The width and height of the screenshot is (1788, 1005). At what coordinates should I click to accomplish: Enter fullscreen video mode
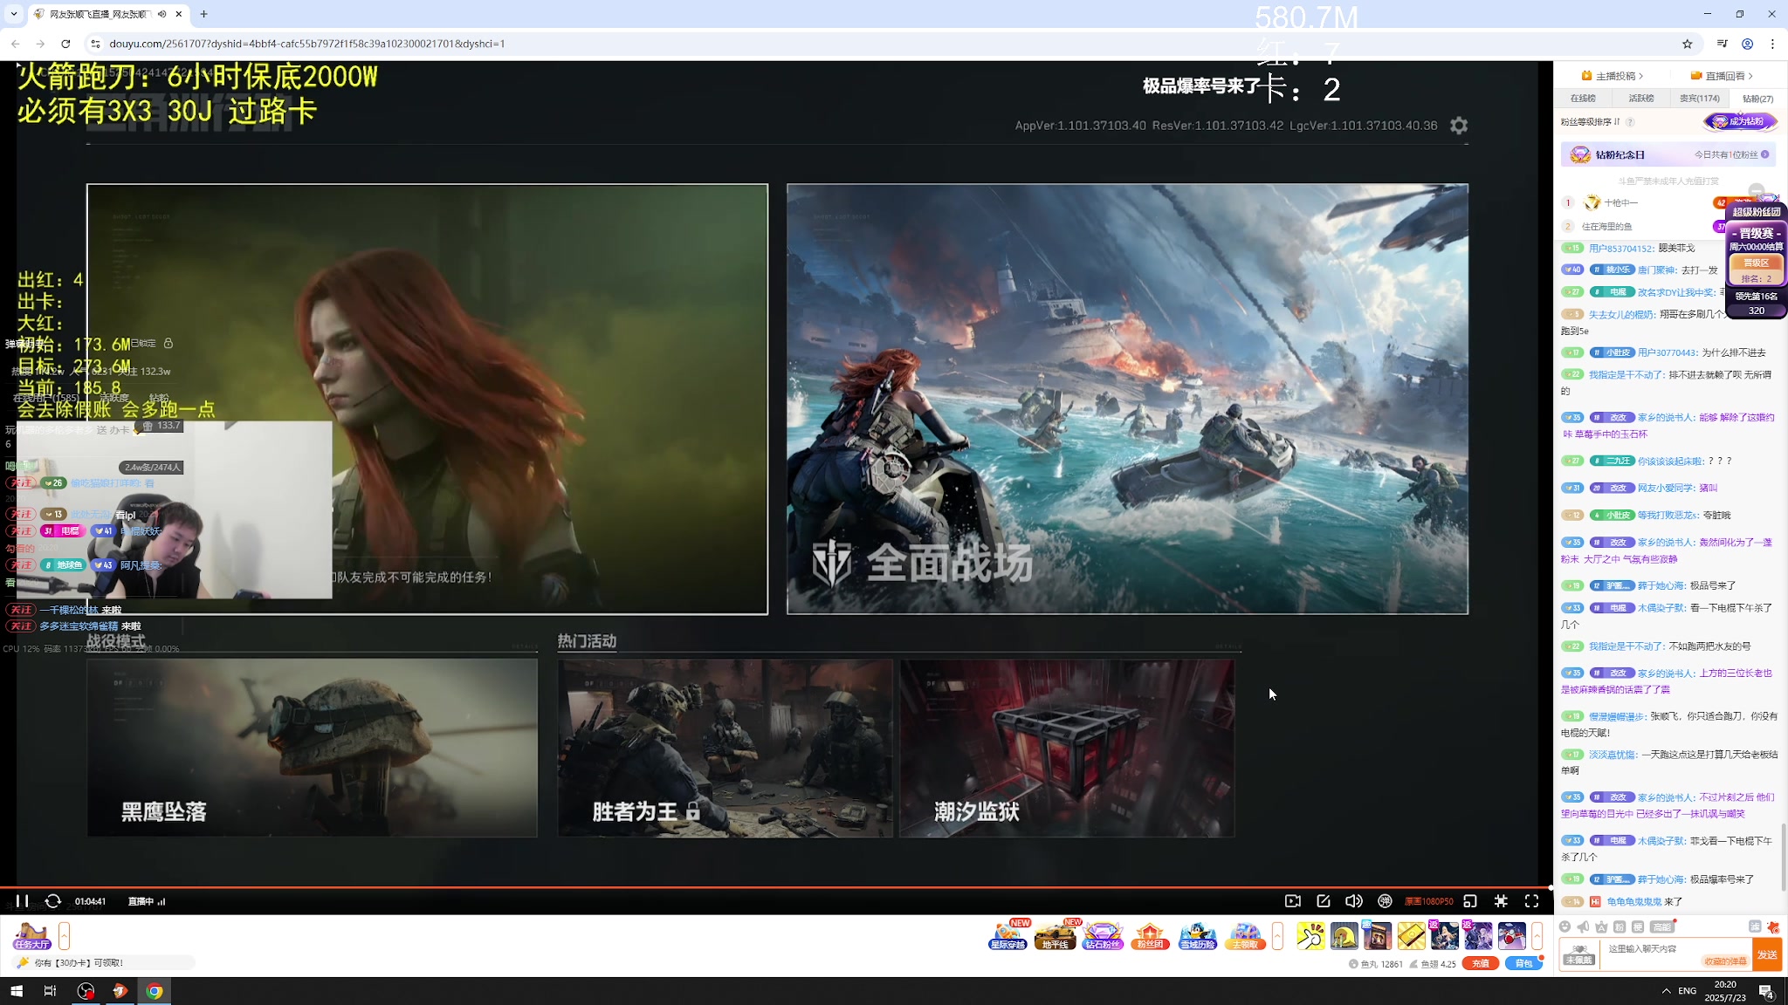coord(1531,901)
